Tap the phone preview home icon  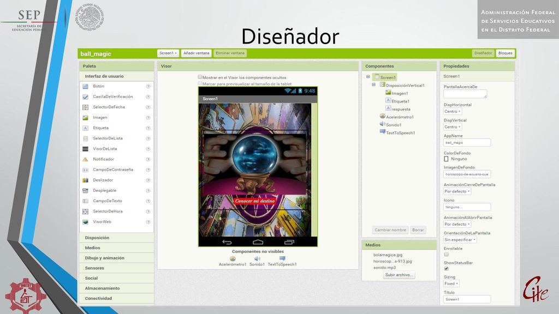coord(258,242)
